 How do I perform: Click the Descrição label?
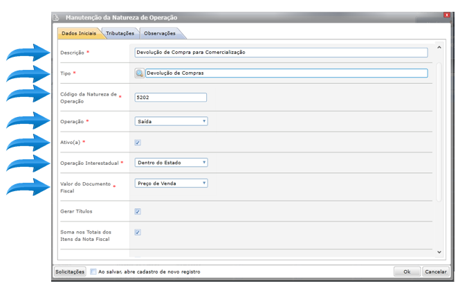[72, 53]
